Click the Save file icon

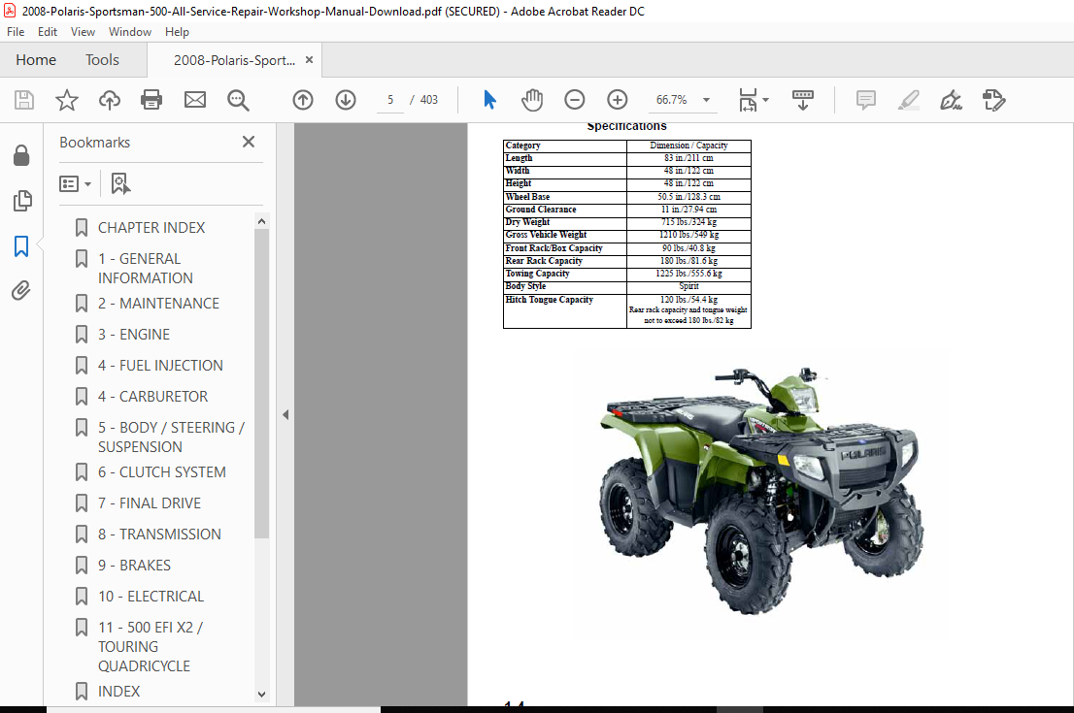click(x=24, y=100)
